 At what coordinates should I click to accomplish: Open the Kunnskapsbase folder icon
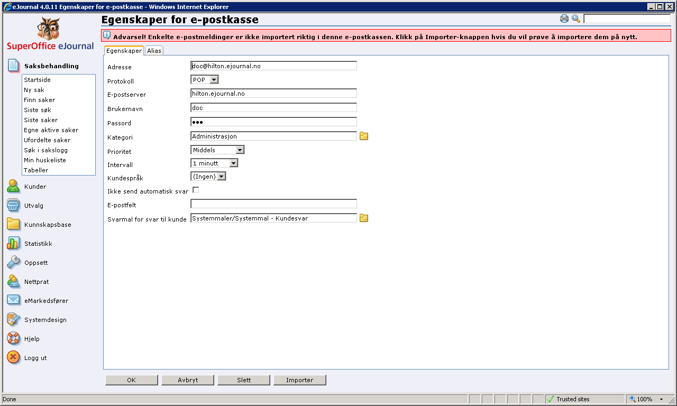click(x=14, y=225)
